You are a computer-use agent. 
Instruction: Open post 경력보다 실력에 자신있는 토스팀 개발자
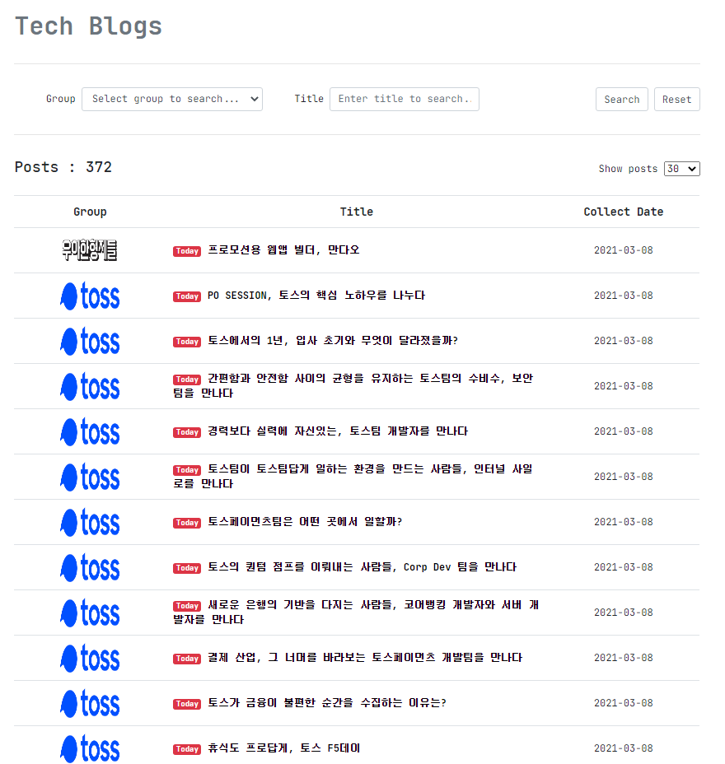338,431
